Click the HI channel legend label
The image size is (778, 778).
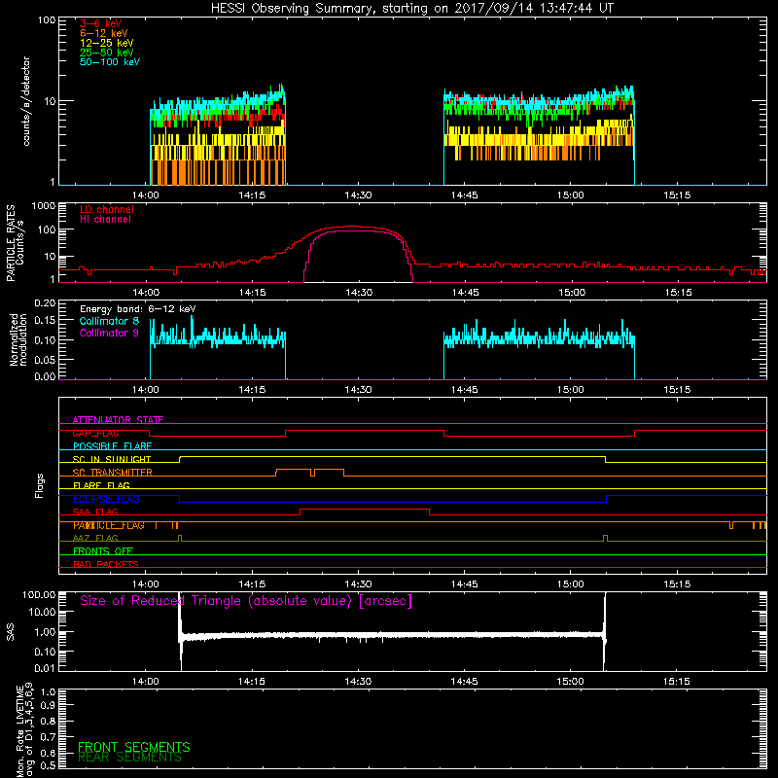coord(105,220)
